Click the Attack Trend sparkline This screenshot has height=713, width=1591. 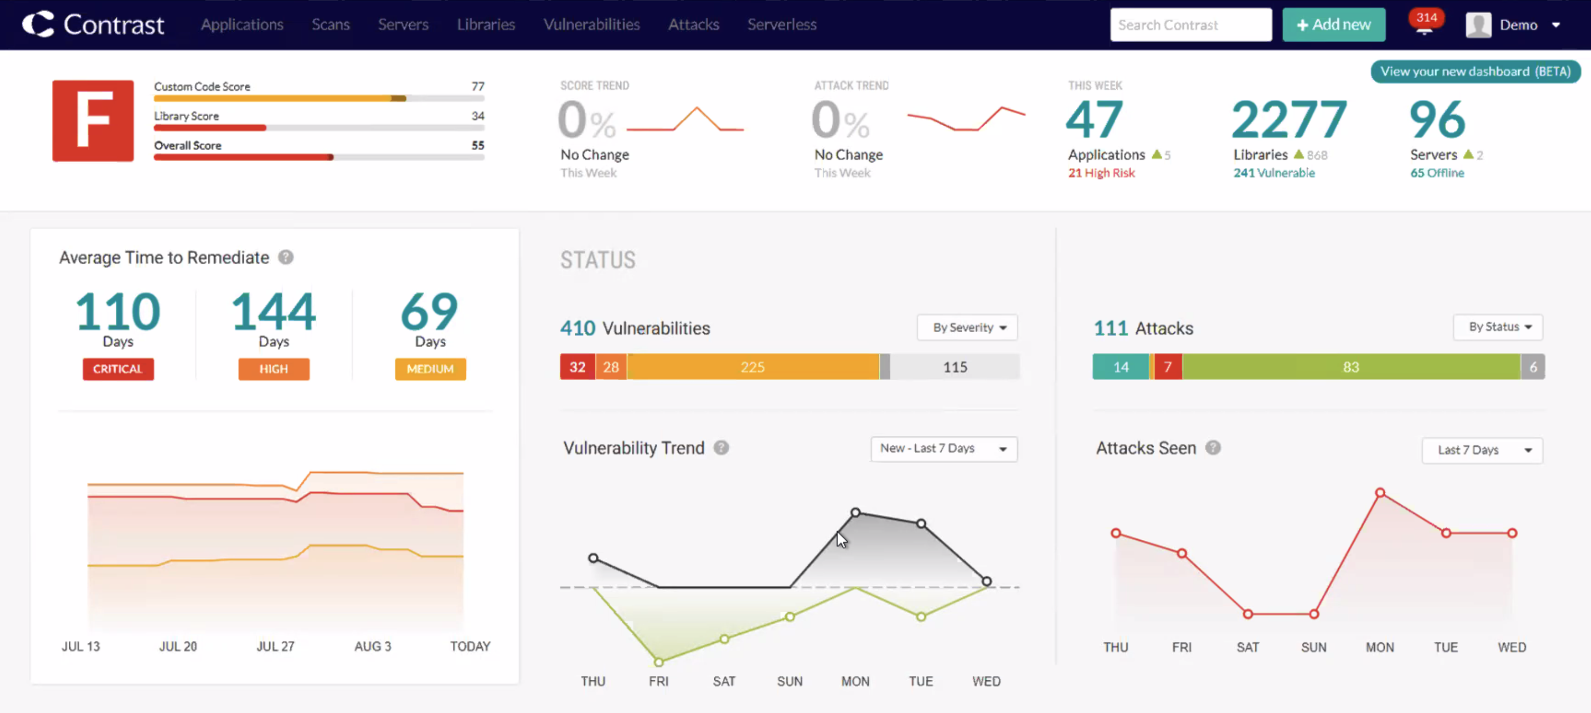[966, 118]
